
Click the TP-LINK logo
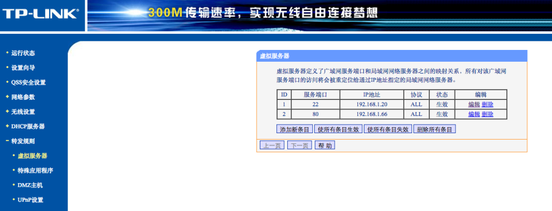point(40,14)
